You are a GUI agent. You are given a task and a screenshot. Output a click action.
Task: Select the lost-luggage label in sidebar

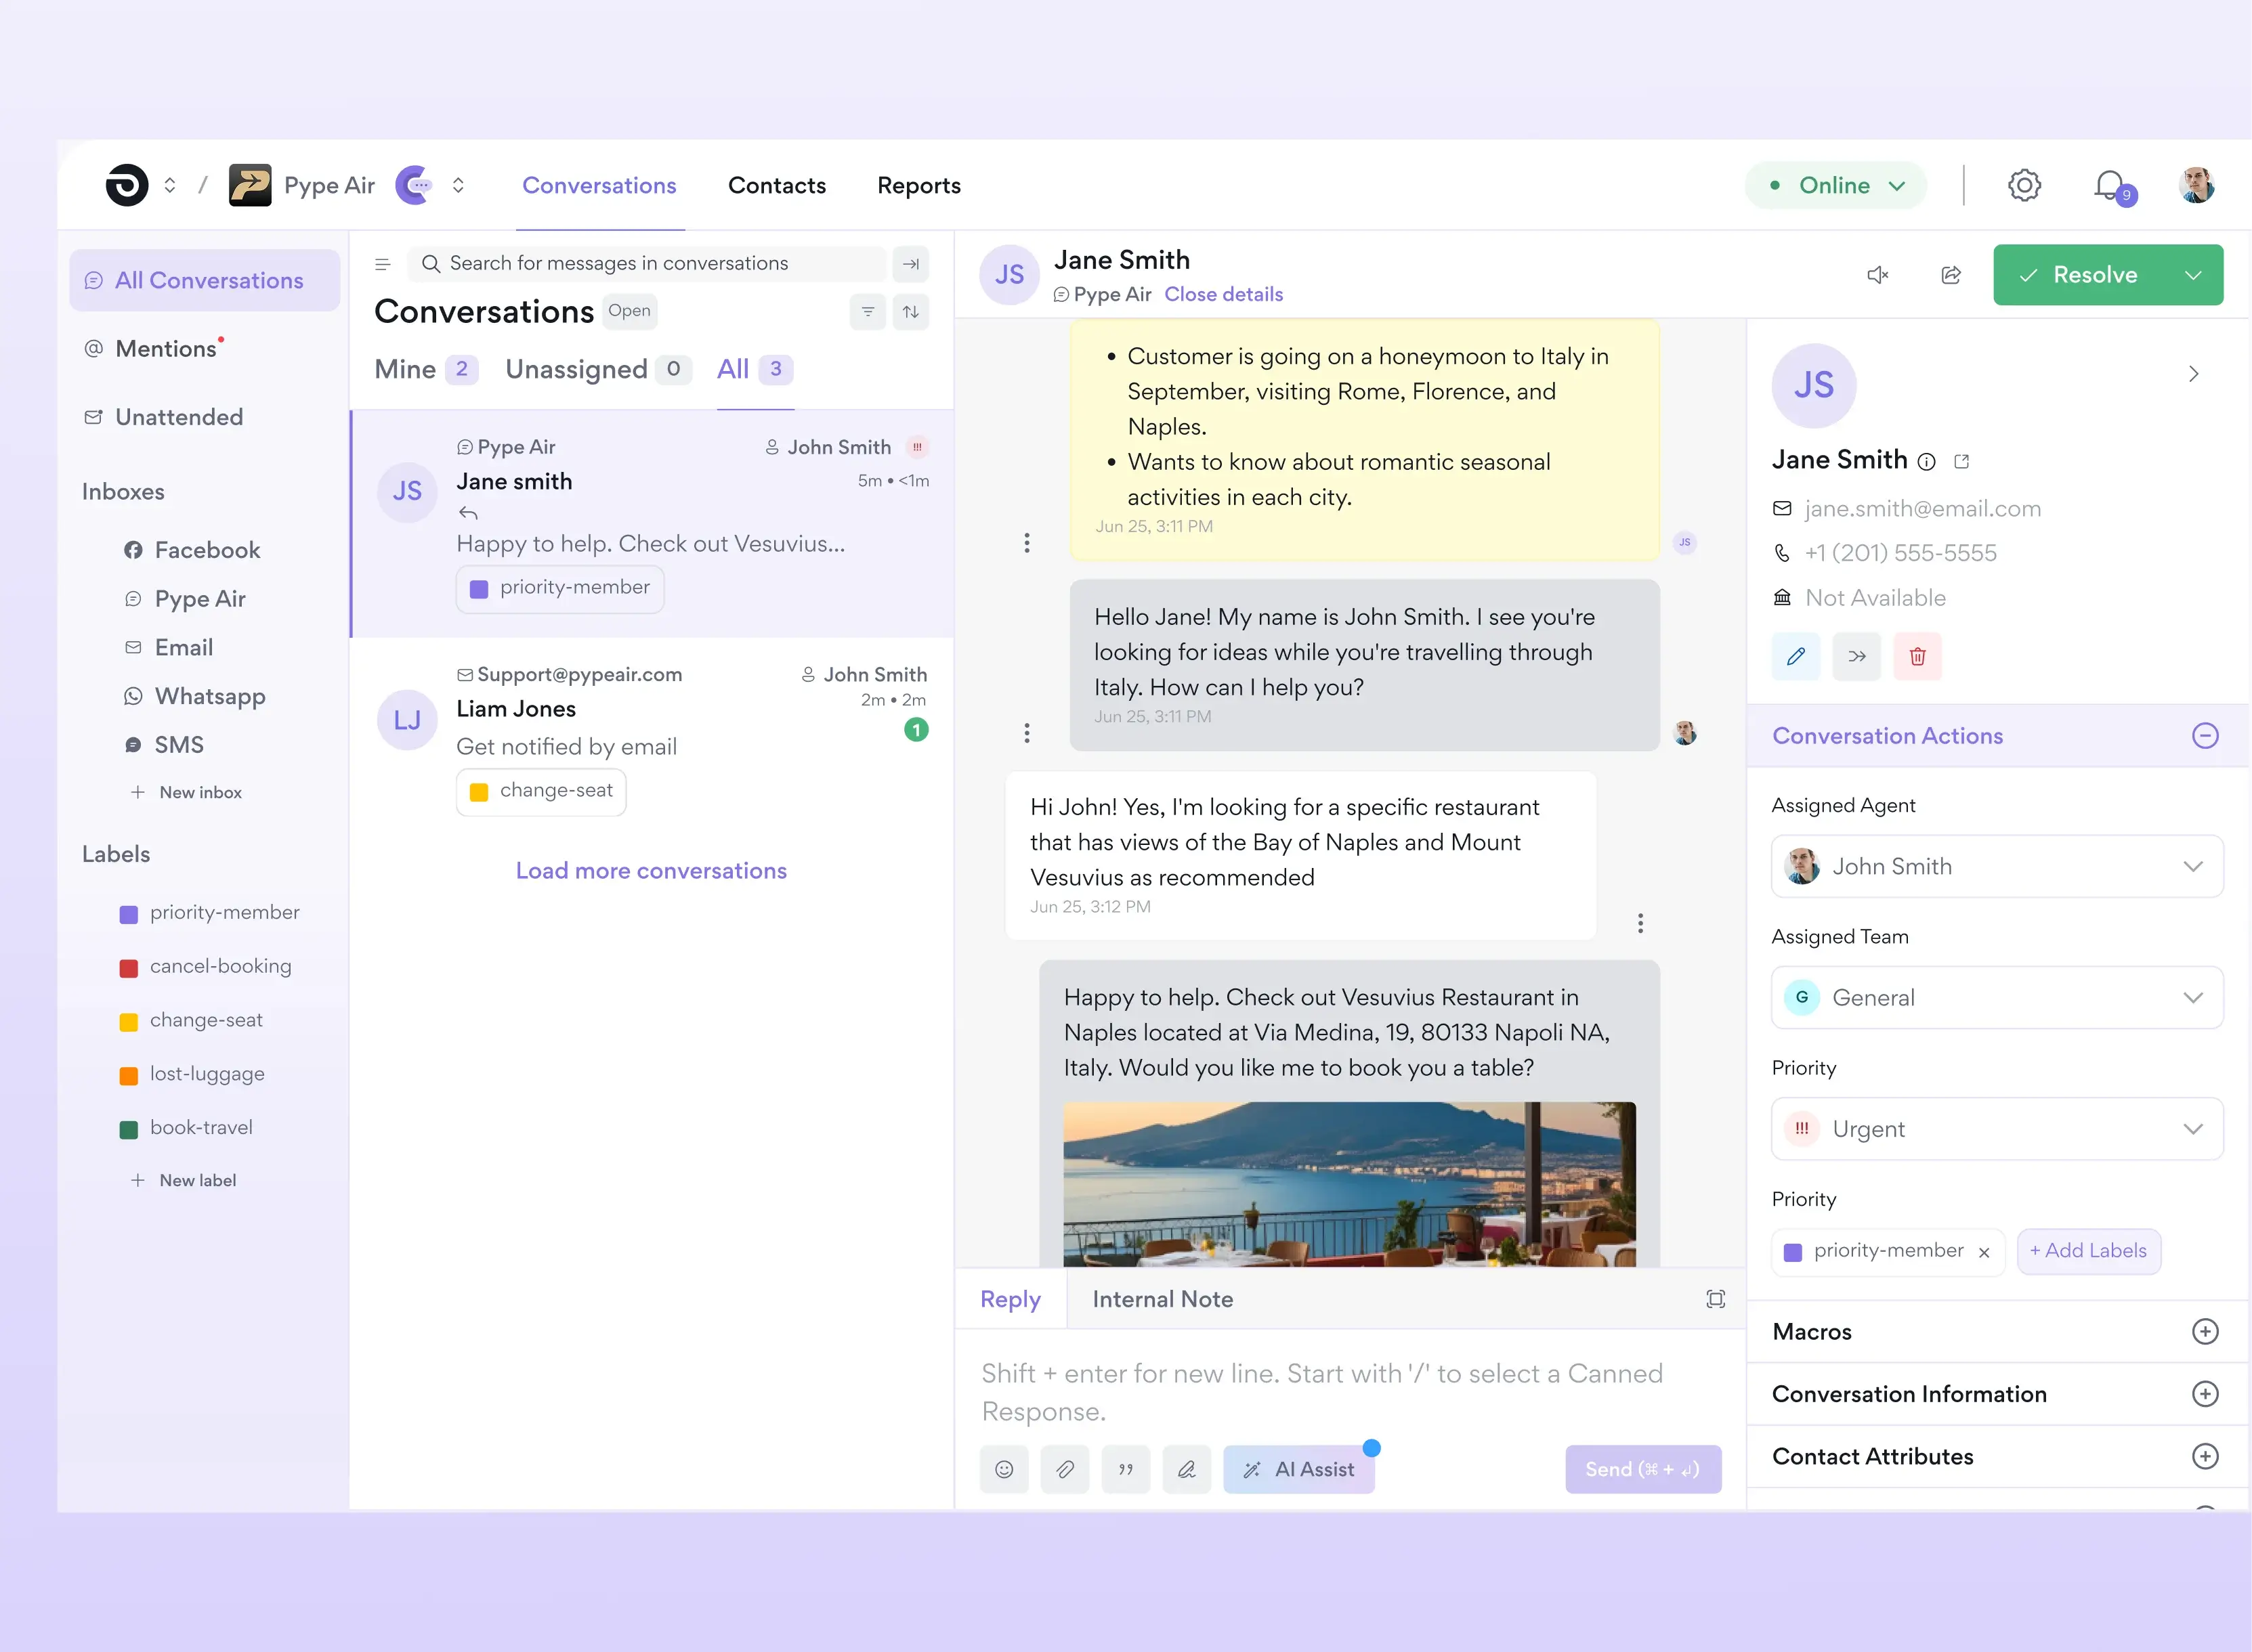coord(192,1074)
